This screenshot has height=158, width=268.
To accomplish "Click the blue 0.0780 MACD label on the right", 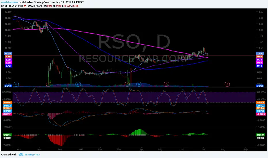I will coord(261,111).
